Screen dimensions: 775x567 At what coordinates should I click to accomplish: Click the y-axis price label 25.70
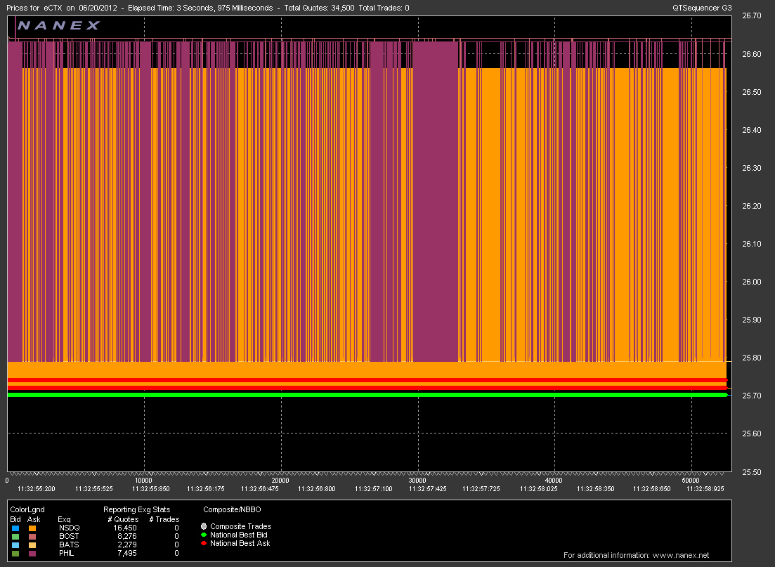[752, 396]
